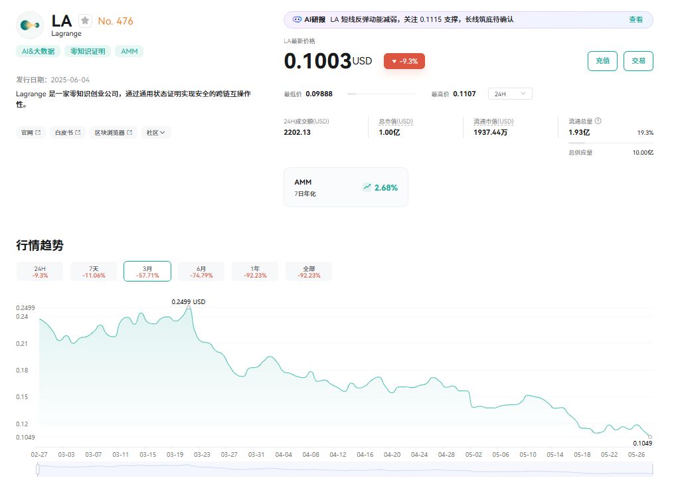This screenshot has width=680, height=498.
Task: Switch chart to 全部 tab
Action: pyautogui.click(x=309, y=272)
